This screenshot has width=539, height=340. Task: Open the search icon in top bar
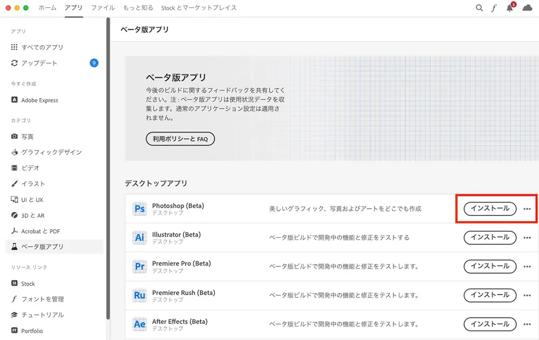479,8
